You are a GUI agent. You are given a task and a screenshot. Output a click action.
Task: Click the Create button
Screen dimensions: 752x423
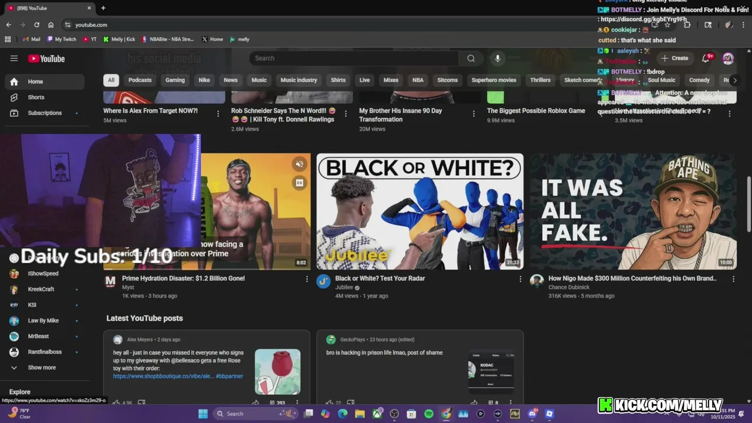pyautogui.click(x=674, y=58)
